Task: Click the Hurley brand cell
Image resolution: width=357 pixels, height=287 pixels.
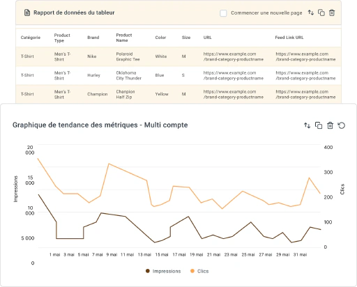Action: 93,75
